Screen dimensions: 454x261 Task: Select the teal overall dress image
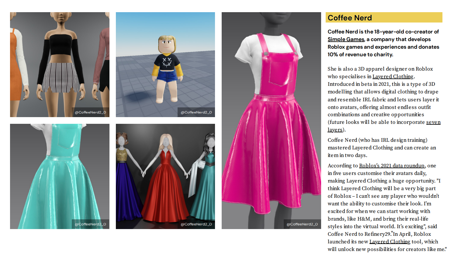(x=60, y=176)
